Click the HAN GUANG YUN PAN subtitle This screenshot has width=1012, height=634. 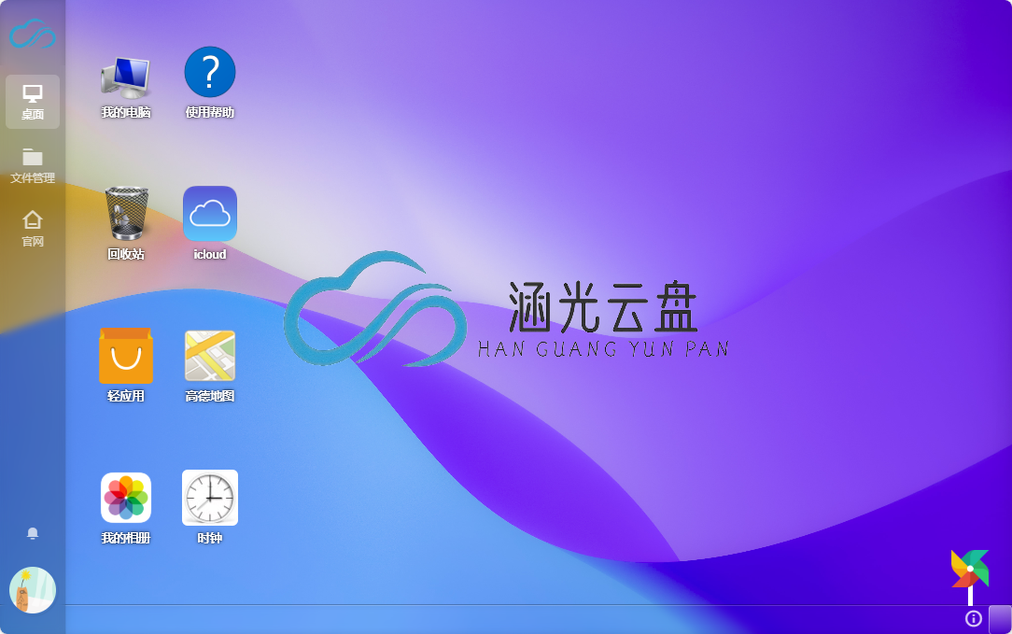(x=603, y=349)
